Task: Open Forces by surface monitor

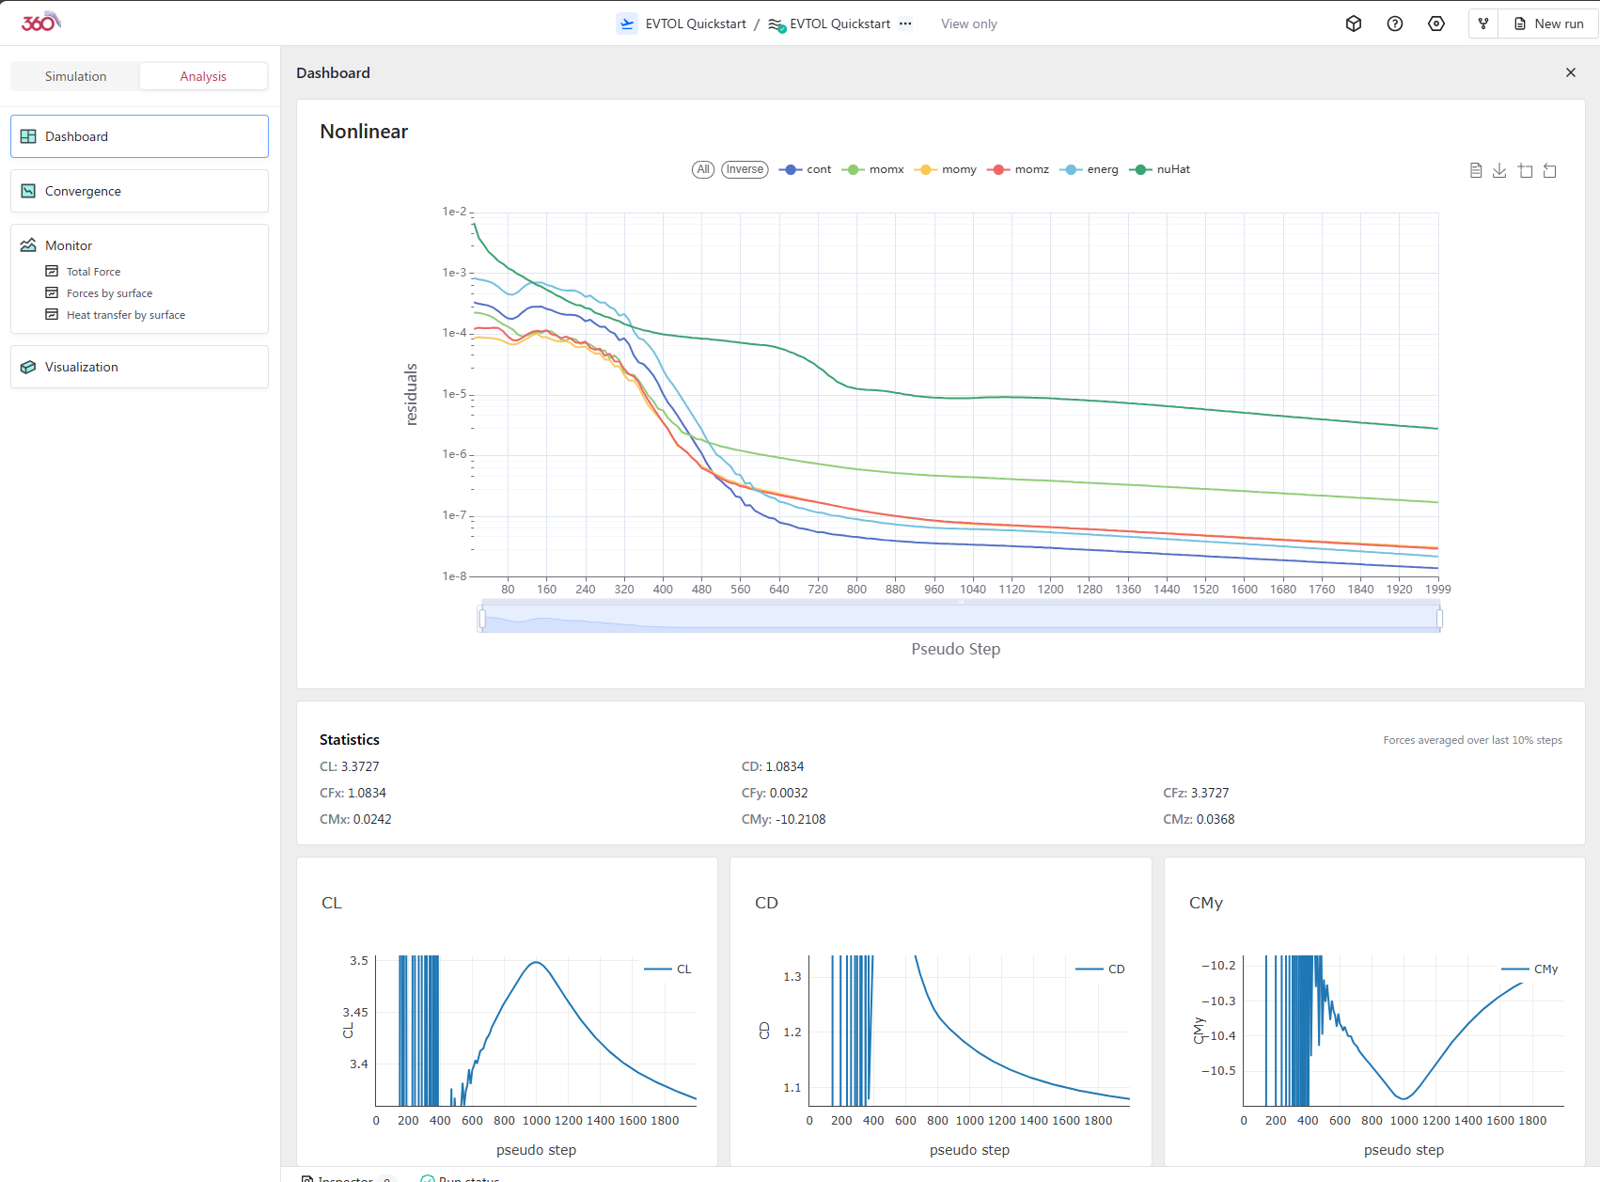Action: pos(109,293)
